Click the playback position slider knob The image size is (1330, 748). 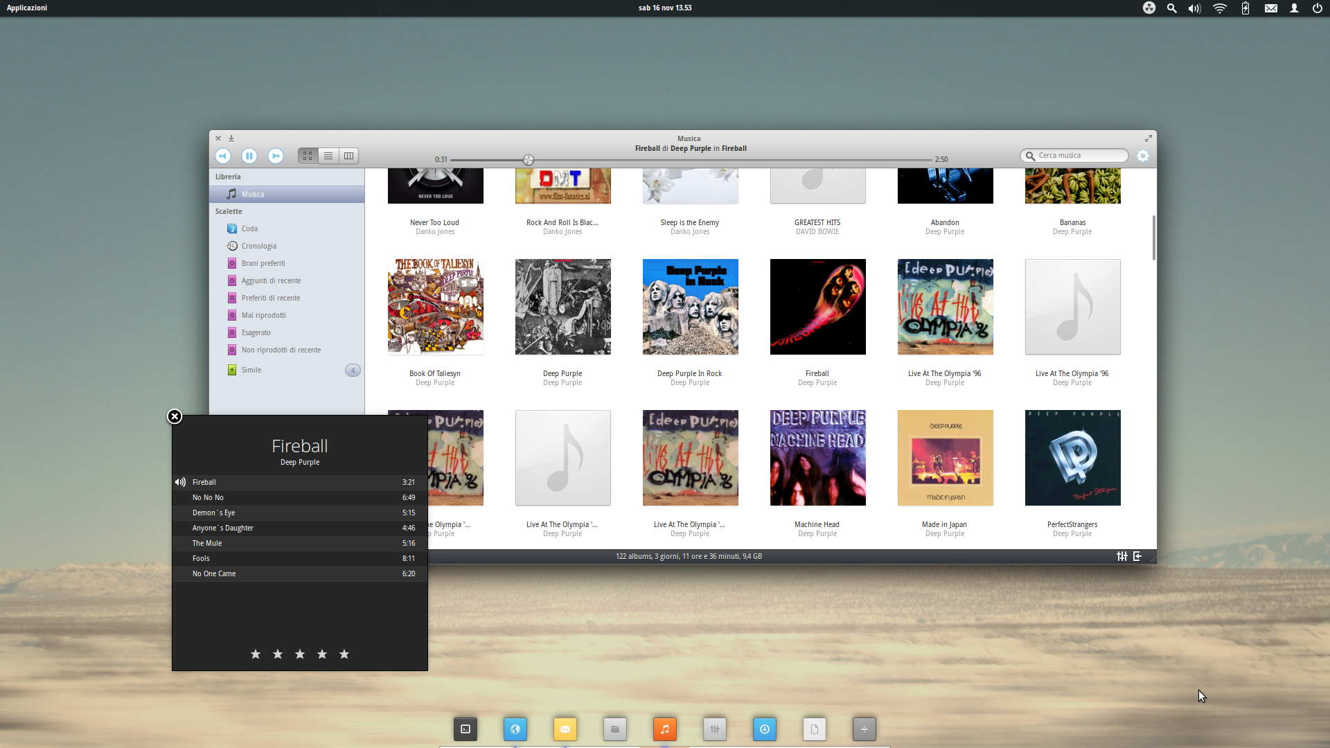[x=529, y=160]
